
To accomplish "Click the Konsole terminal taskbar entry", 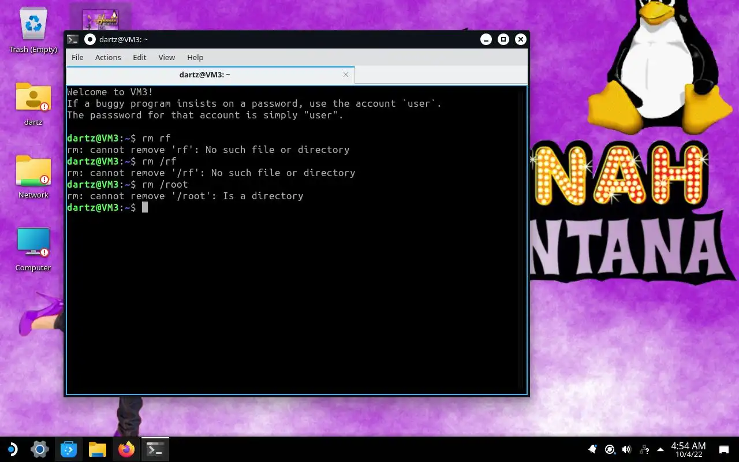I will 155,449.
